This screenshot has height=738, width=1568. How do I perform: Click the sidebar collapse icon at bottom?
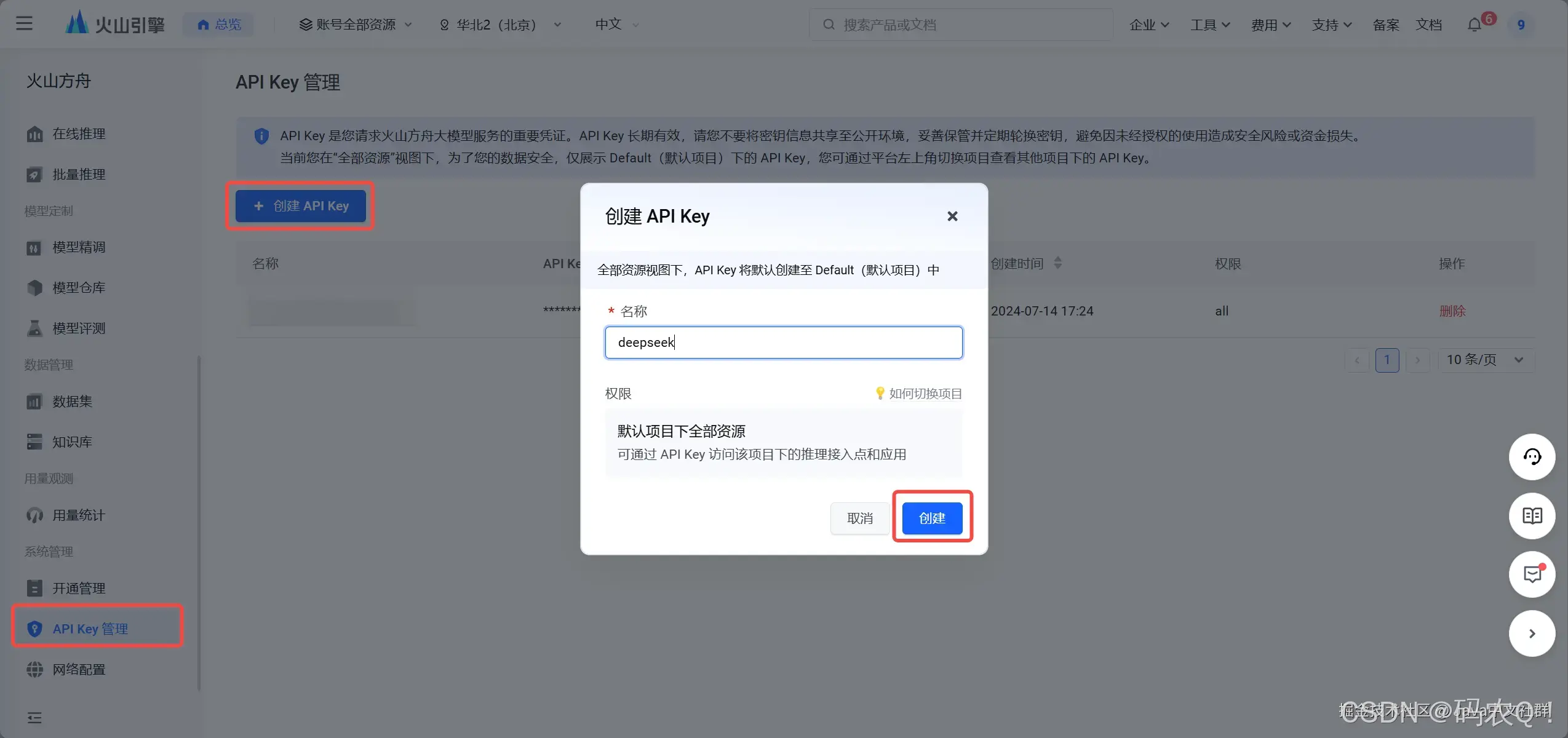tap(34, 718)
